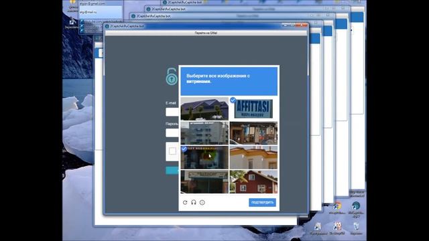429x241 pixels.
Task: Deselect the dark shop tile with wreath
Action: [x=204, y=157]
